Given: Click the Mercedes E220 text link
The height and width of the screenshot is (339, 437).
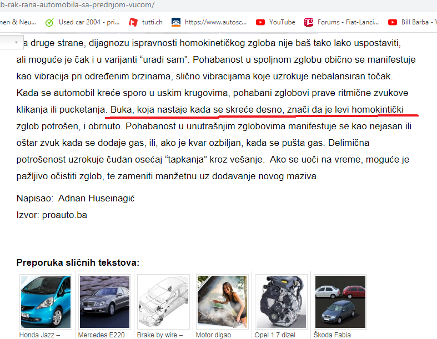Looking at the screenshot, I should point(101,335).
